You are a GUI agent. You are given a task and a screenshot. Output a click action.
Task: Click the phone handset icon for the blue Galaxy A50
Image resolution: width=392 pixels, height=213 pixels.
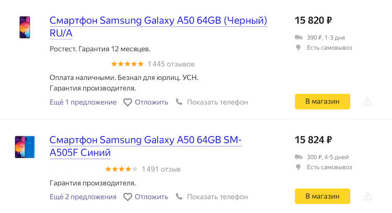(179, 197)
